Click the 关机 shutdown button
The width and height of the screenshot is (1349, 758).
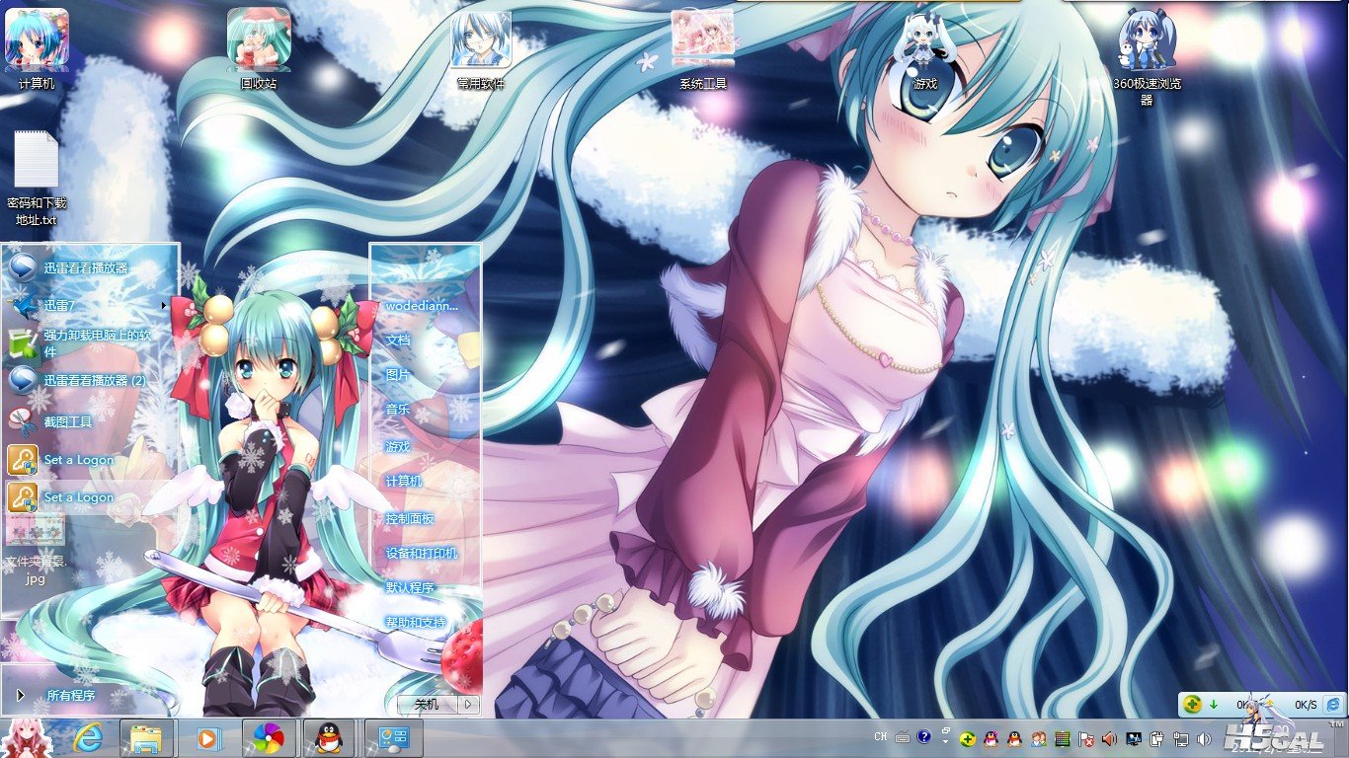coord(428,705)
